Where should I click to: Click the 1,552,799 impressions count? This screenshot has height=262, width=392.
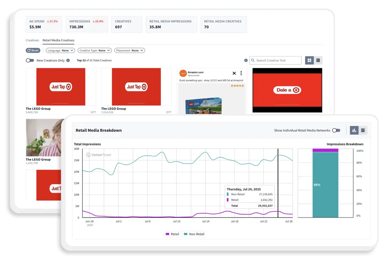tap(32, 163)
